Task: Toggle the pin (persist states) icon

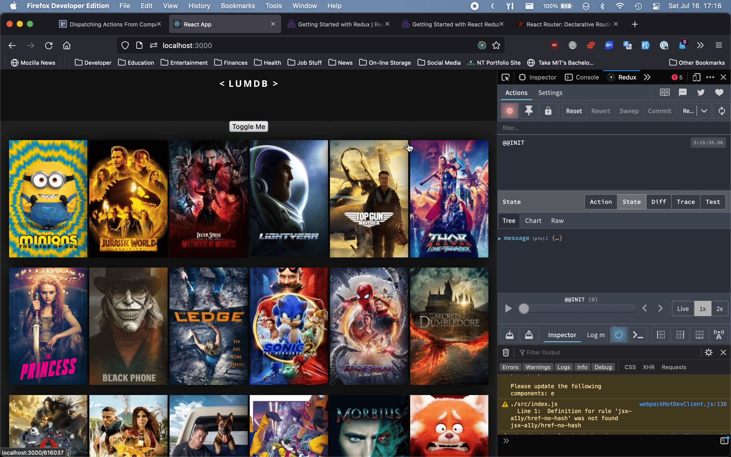Action: pyautogui.click(x=529, y=111)
